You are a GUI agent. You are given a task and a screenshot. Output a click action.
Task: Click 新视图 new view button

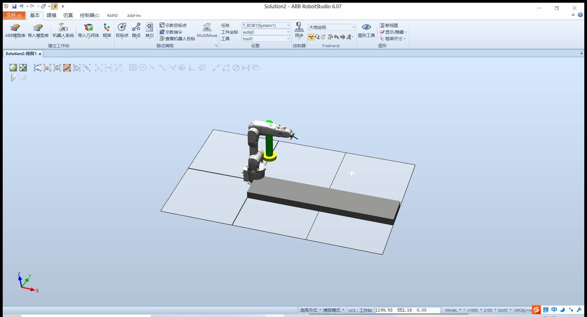[x=389, y=25]
